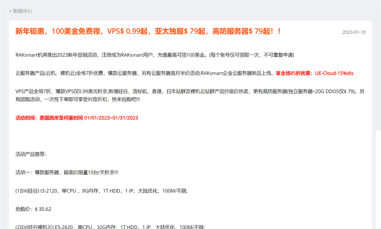
Task: Select the coupon code UE-Cloud-15%dis text
Action: 334,73
